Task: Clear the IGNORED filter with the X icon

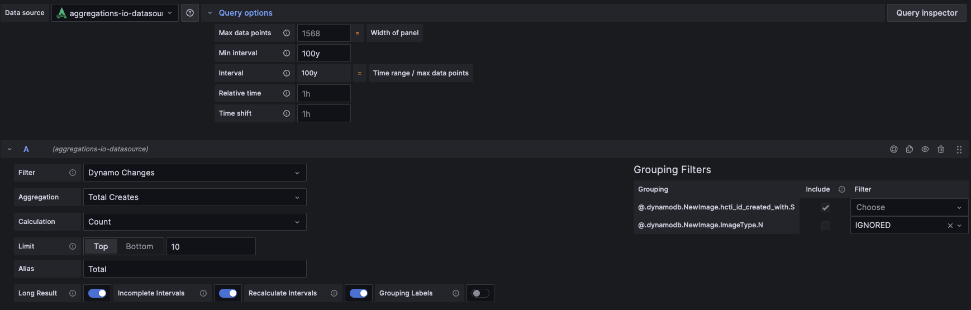Action: pos(950,226)
